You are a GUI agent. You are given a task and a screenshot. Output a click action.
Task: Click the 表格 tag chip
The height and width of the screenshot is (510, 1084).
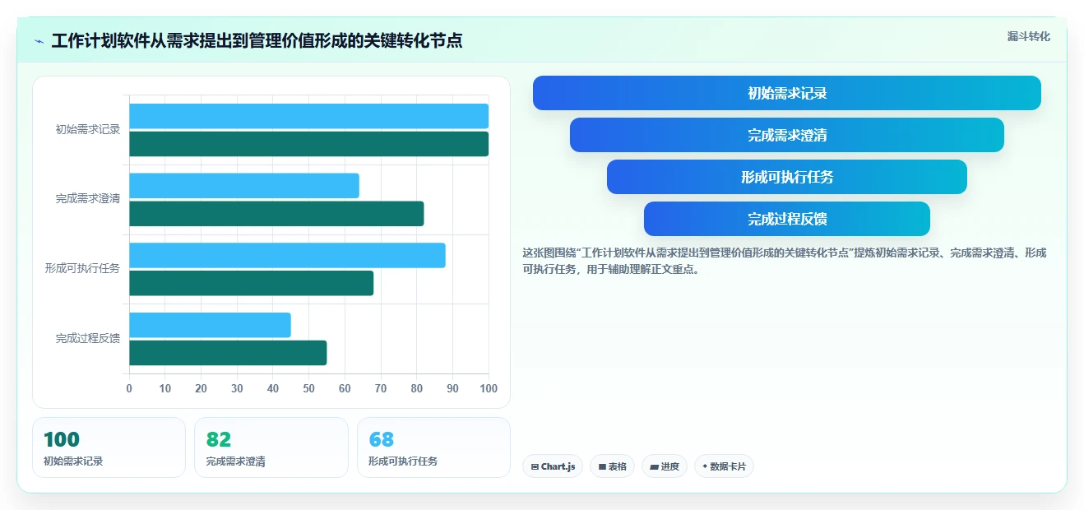tap(612, 466)
